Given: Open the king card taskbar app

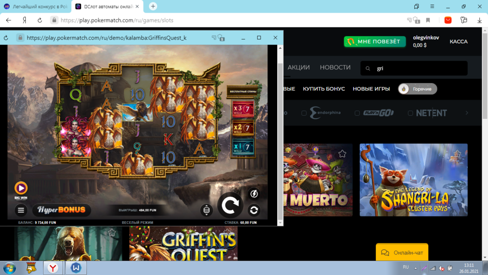Looking at the screenshot, I should coord(31,268).
